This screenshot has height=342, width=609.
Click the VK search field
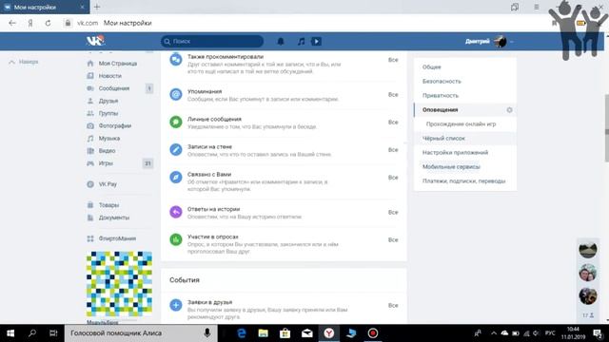coord(212,41)
